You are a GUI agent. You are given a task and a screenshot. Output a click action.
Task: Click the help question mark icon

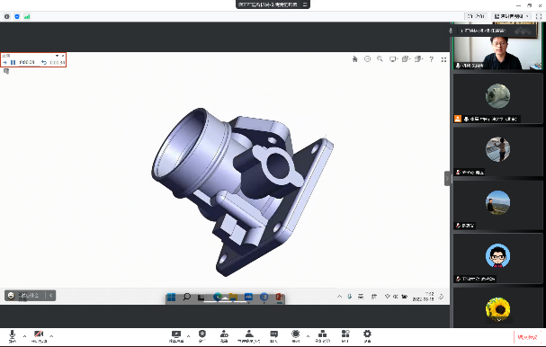(x=431, y=59)
